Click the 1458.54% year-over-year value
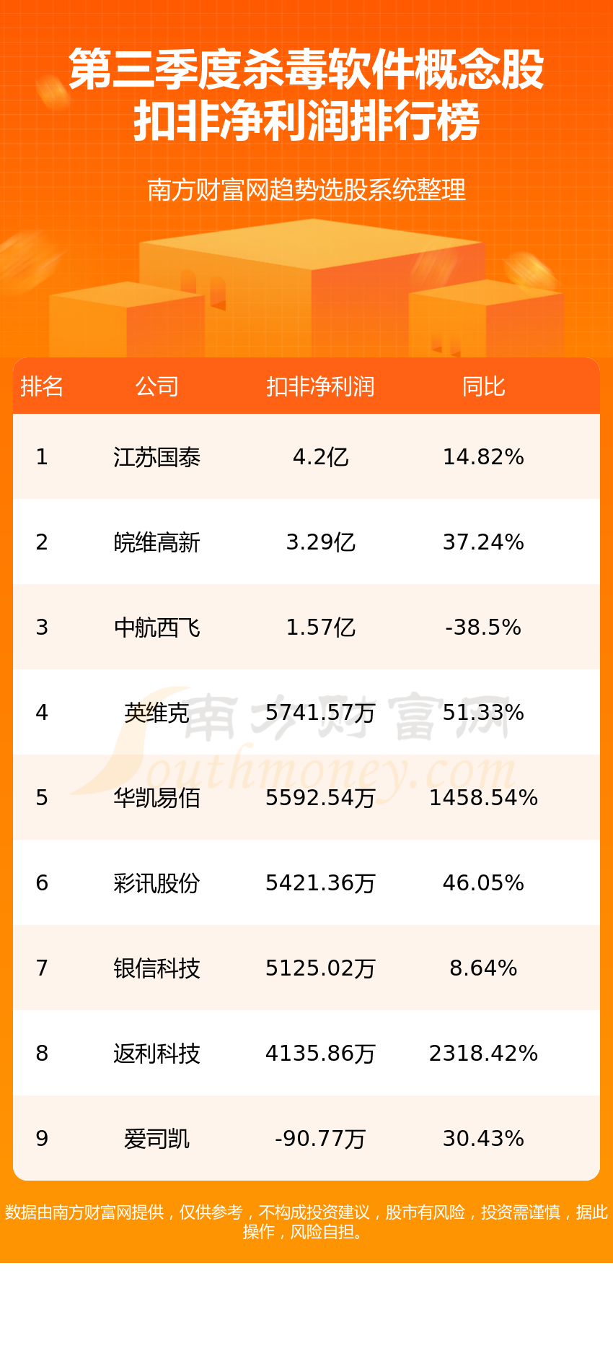This screenshot has height=1372, width=613. pos(483,798)
